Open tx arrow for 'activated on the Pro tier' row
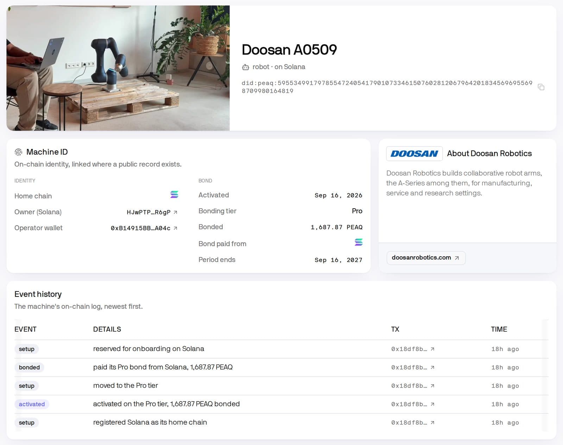 [x=432, y=404]
